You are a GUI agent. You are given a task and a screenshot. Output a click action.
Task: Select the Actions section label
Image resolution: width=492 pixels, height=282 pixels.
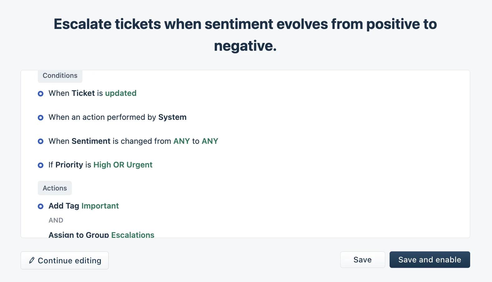tap(55, 188)
